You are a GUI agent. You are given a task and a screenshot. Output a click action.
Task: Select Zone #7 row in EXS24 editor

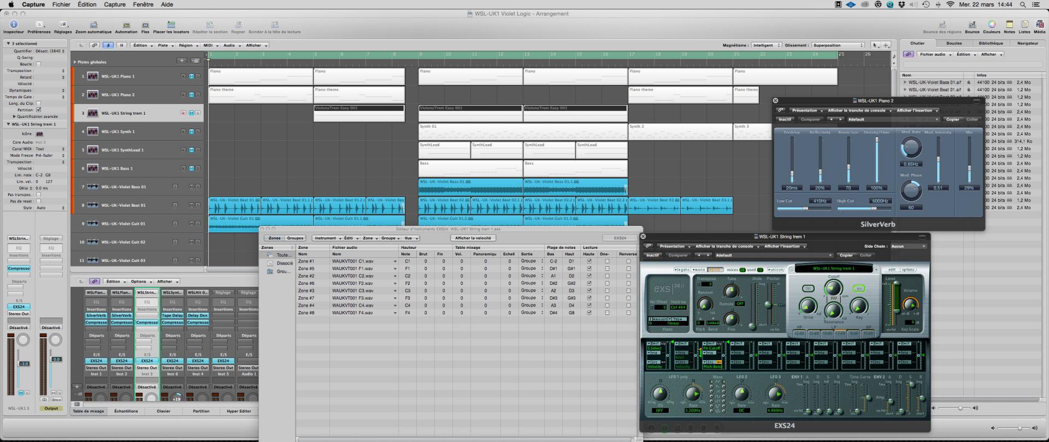tap(467, 298)
